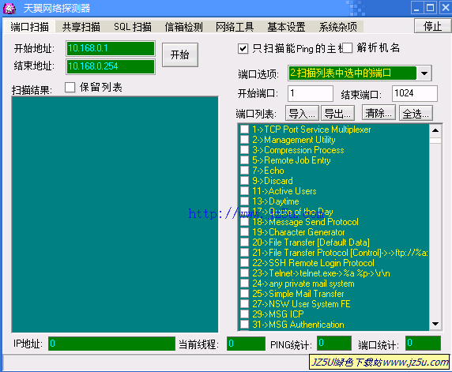Click the 结束端口 field showing 1024
Screen dimensions: 452x372
click(415, 93)
